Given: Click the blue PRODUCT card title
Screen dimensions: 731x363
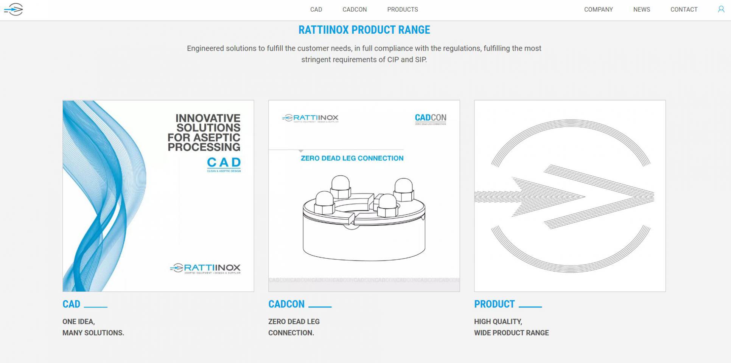Looking at the screenshot, I should [x=495, y=304].
